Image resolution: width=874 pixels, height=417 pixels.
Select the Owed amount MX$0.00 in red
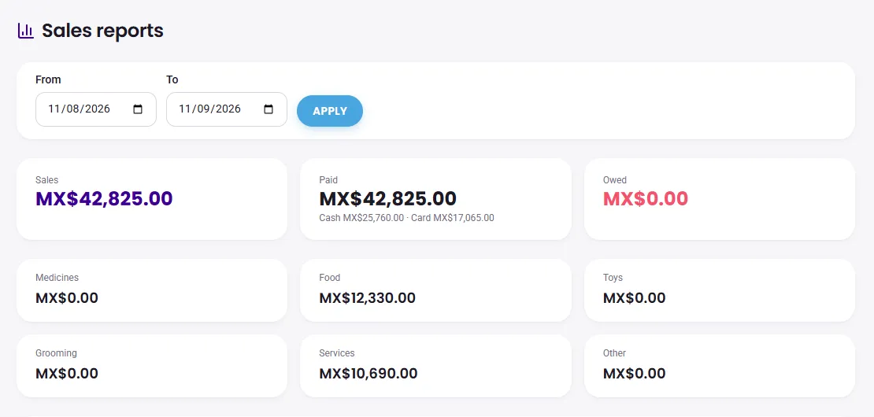[x=646, y=199]
